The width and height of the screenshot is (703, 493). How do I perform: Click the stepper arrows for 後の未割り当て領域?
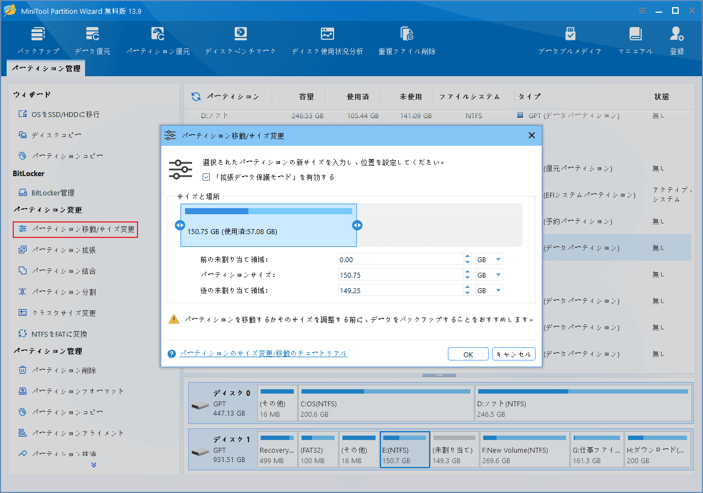[468, 290]
